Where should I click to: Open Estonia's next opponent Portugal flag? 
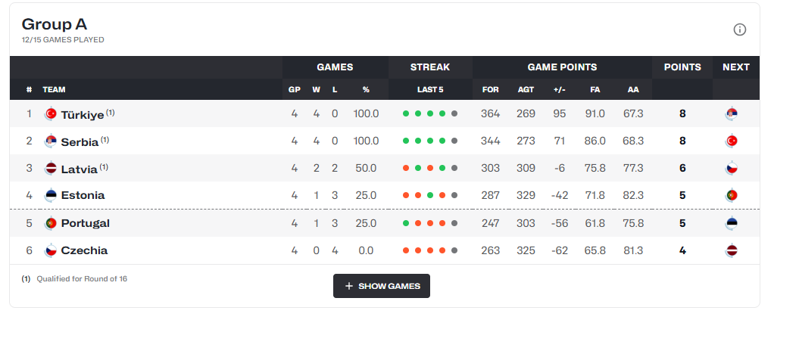732,195
